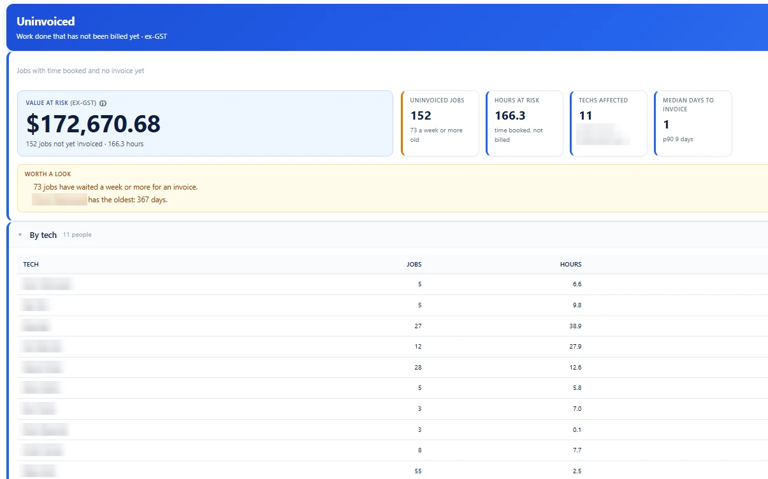Click the '73 a week or more old' note
Image resolution: width=768 pixels, height=479 pixels.
click(x=437, y=135)
